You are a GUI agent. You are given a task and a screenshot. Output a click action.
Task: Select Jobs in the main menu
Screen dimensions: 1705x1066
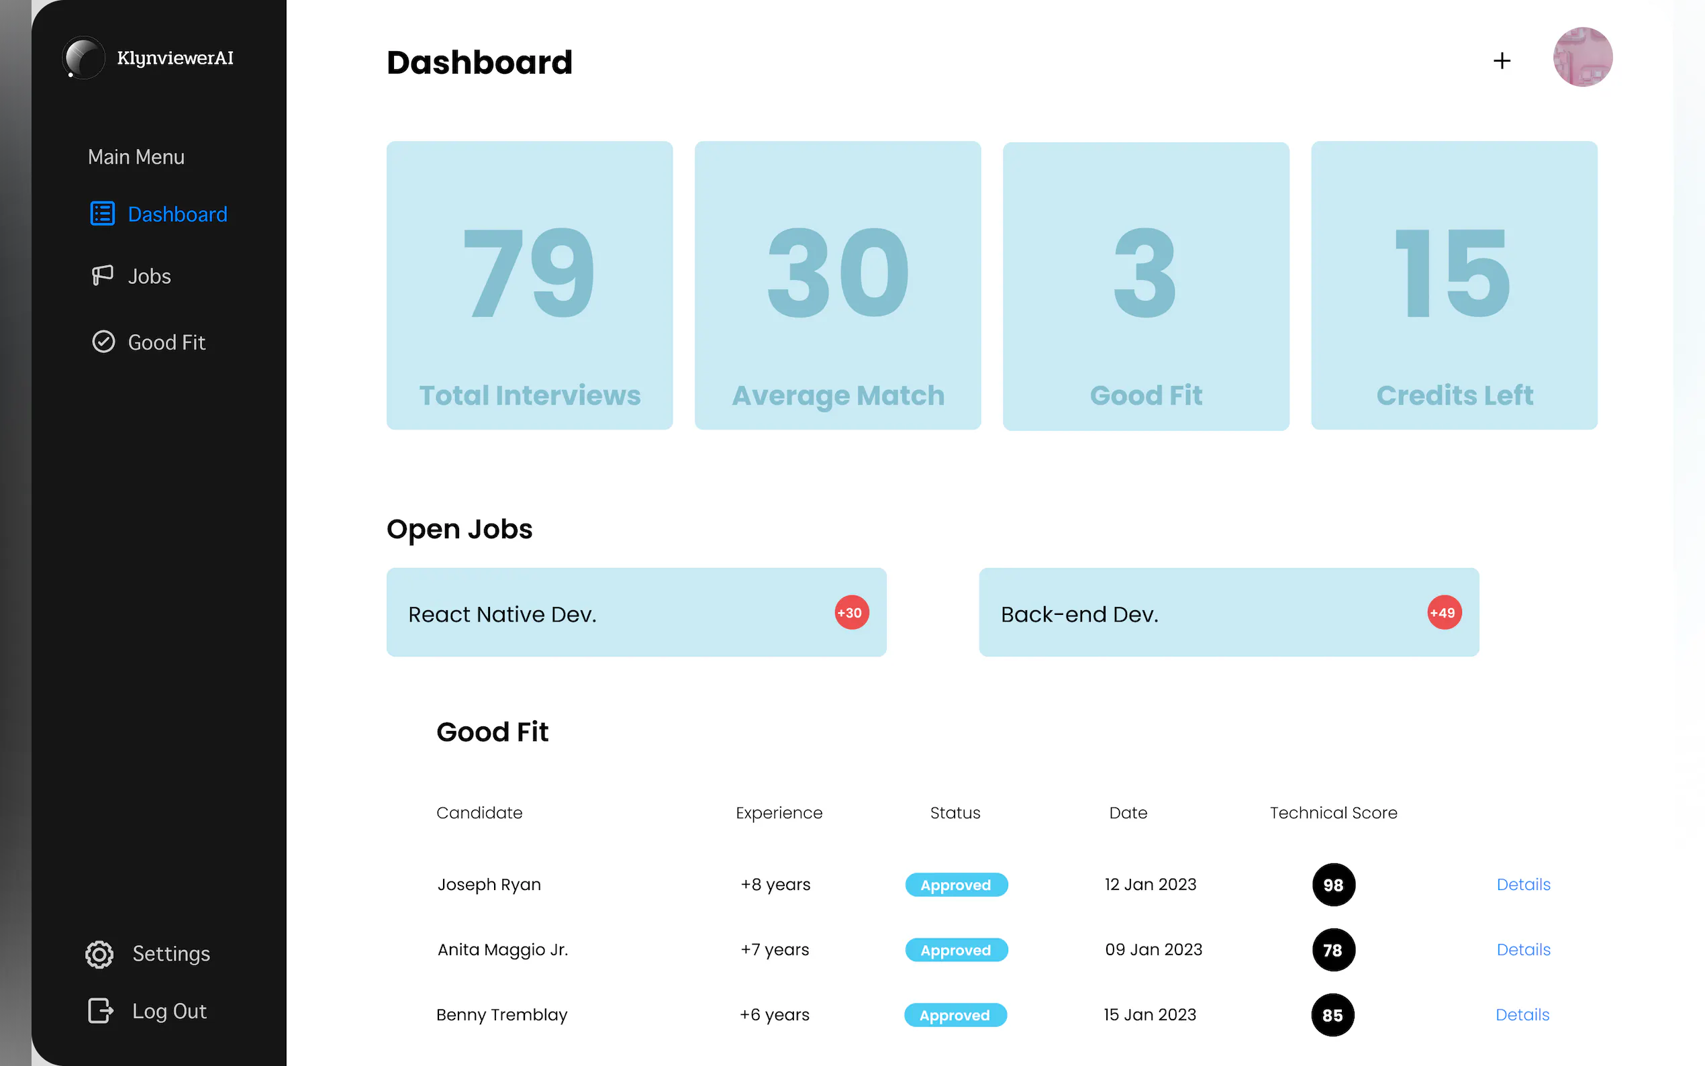tap(149, 277)
